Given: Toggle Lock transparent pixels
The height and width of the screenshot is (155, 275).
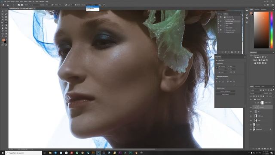Looking at the screenshot, I should pos(254,96).
